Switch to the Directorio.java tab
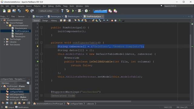194x109 pixels. [73, 16]
